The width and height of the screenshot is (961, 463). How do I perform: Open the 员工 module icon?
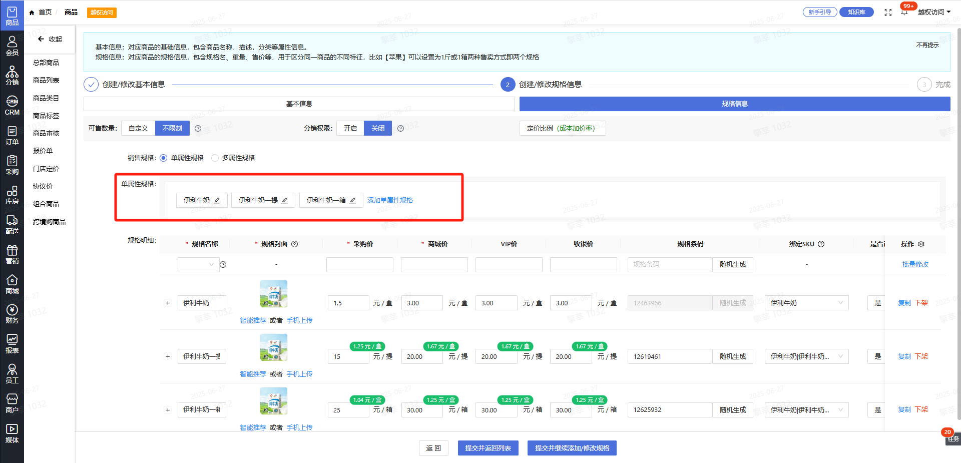(12, 373)
